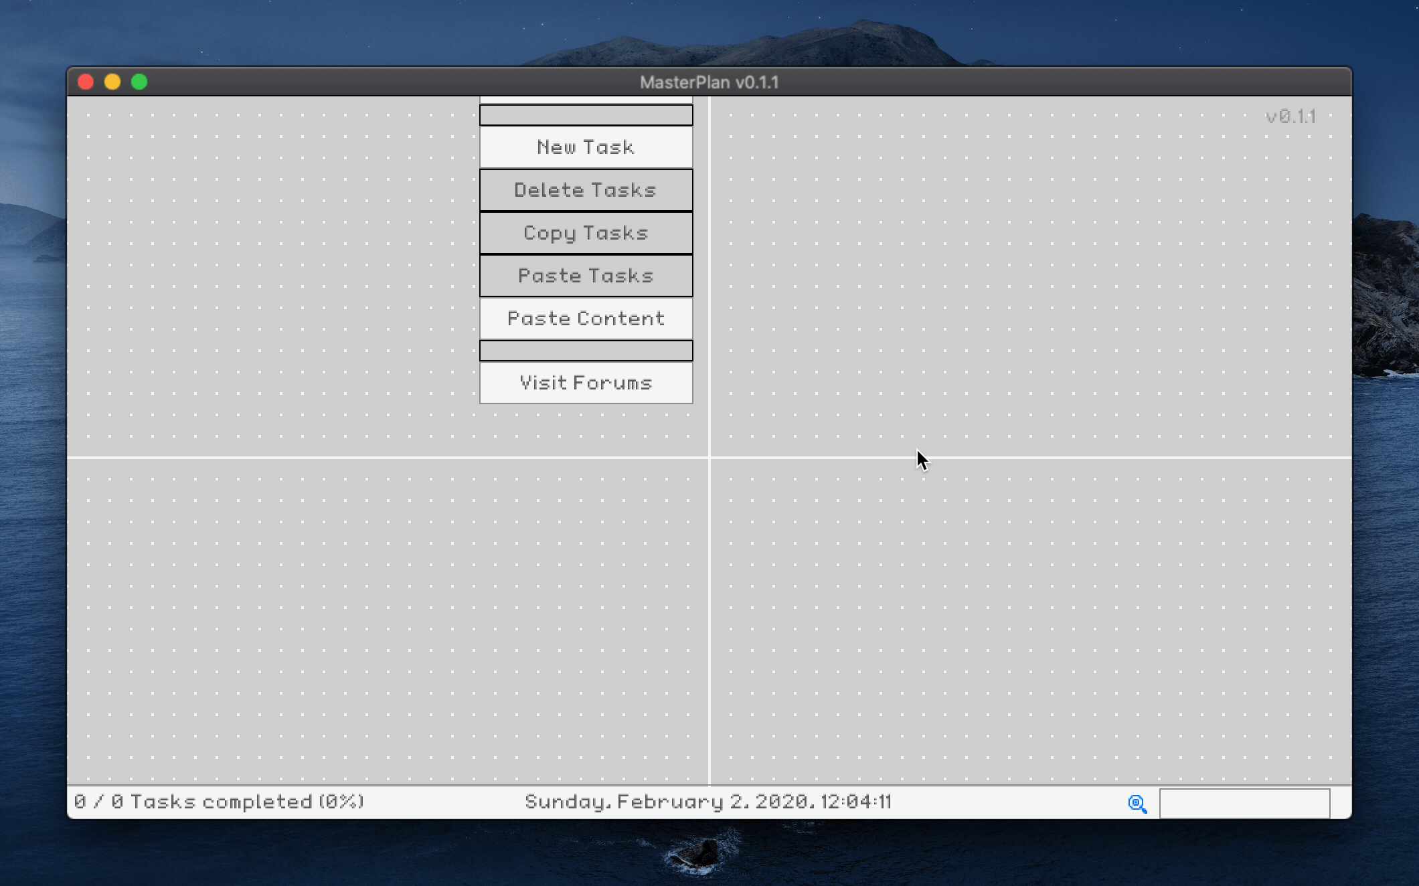Choose Delete Tasks from the context menu
This screenshot has width=1419, height=886.
coord(586,190)
